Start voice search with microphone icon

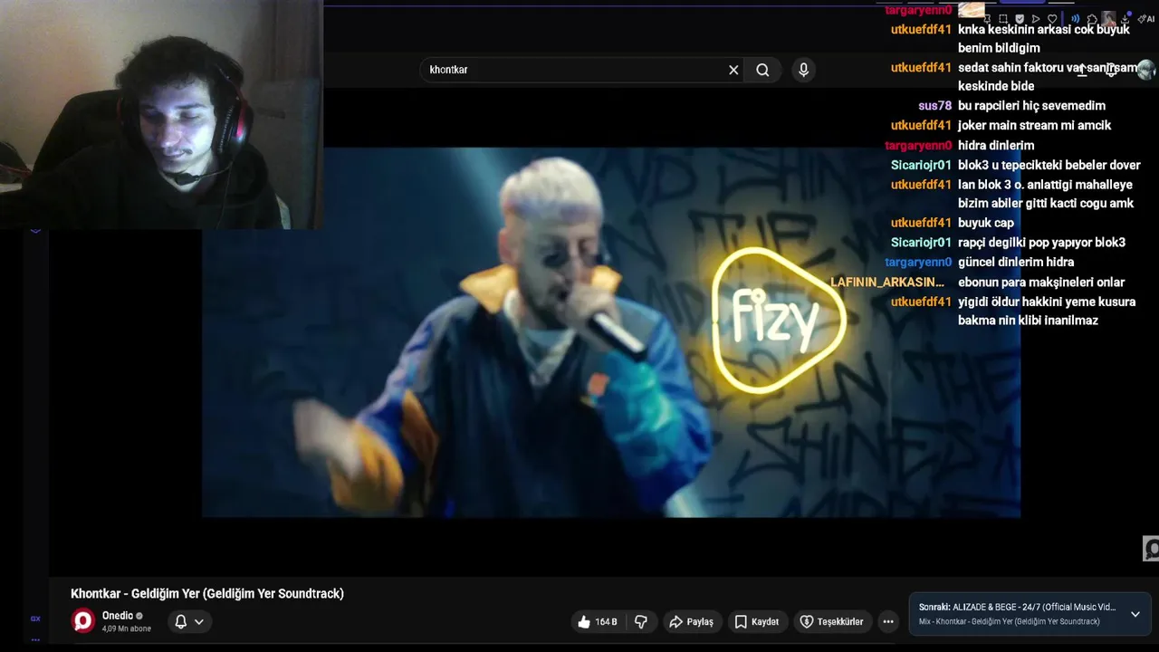(803, 70)
